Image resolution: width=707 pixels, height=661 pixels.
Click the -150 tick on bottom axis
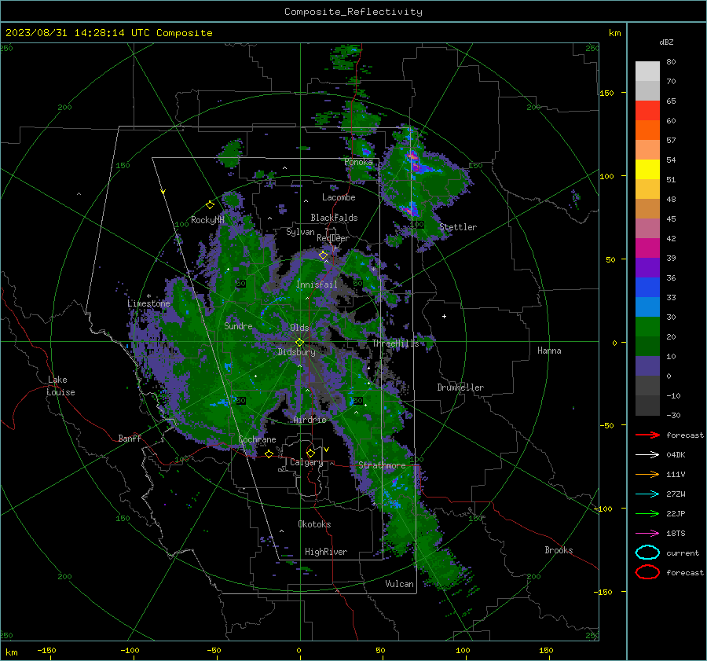(x=46, y=651)
